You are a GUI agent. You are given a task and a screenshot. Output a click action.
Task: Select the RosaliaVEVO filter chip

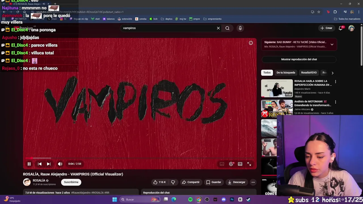(x=309, y=73)
